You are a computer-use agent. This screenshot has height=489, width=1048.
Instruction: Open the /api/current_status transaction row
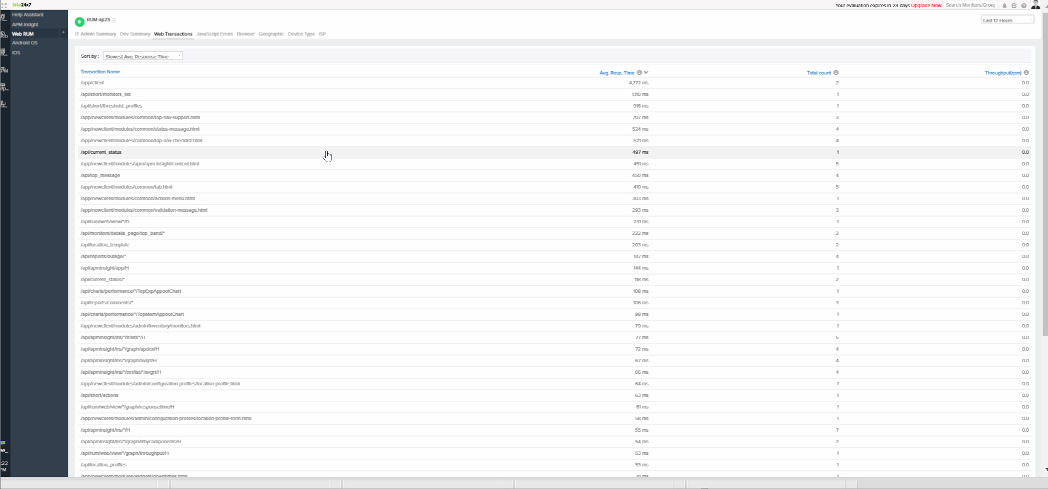click(101, 152)
